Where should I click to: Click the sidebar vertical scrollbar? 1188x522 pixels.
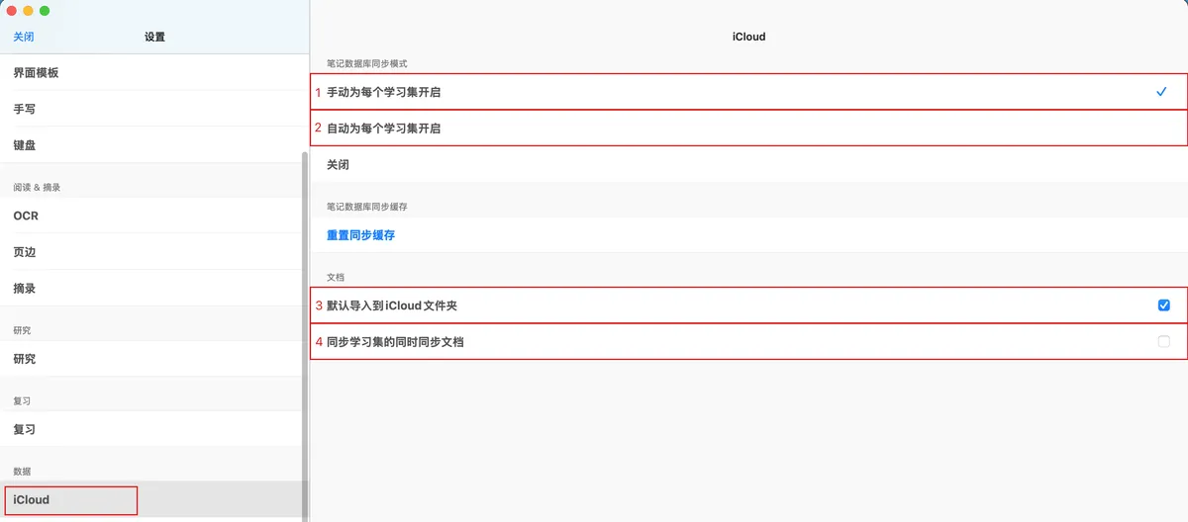click(306, 336)
